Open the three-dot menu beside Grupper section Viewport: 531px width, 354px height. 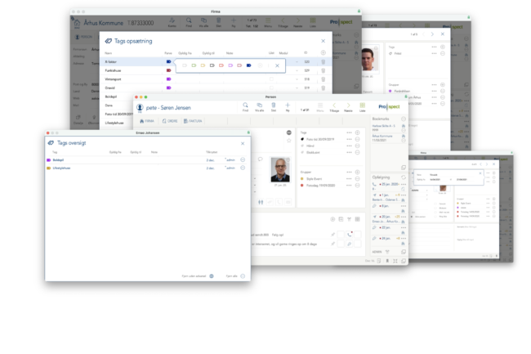pos(349,172)
